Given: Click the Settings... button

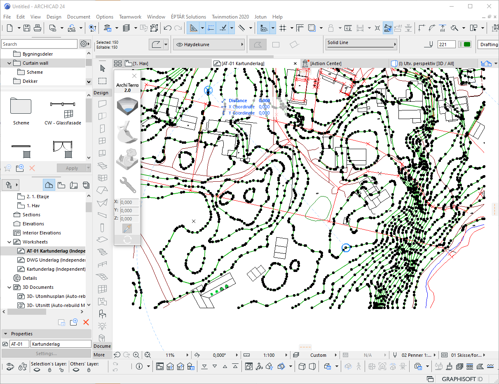Looking at the screenshot, I should pyautogui.click(x=46, y=354).
